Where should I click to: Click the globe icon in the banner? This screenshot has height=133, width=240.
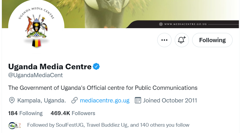pos(161,24)
